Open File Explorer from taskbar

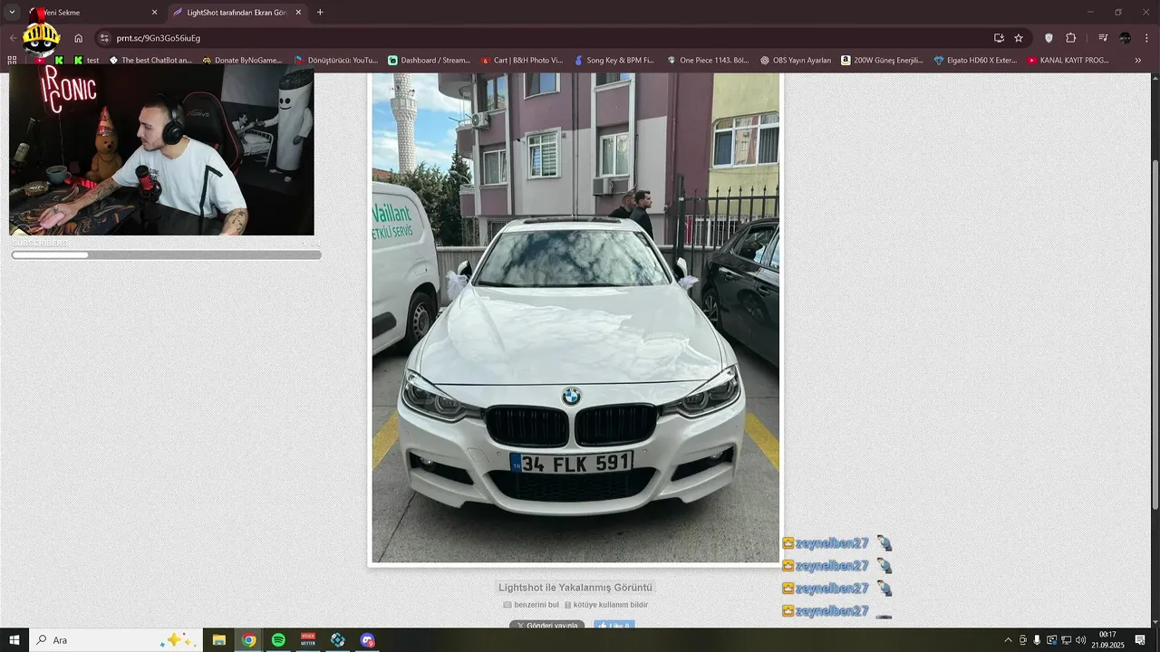(x=219, y=640)
